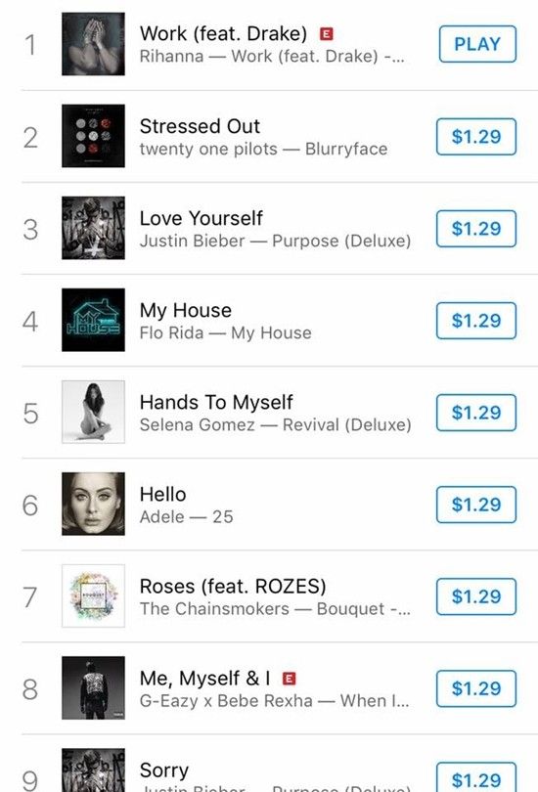
Task: Open the Stressed Out song title
Action: (200, 126)
